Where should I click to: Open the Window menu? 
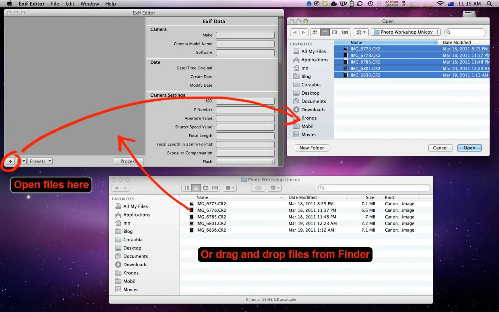[90, 4]
